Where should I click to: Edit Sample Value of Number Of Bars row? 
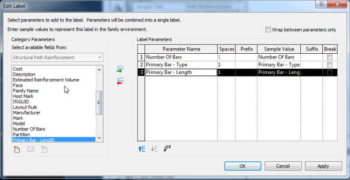pyautogui.click(x=279, y=58)
